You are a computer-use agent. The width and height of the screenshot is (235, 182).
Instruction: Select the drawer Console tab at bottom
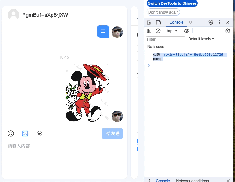click(x=163, y=180)
